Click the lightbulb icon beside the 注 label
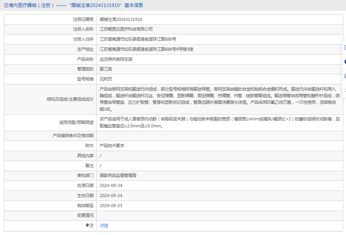346x235 pixels. 87,225
